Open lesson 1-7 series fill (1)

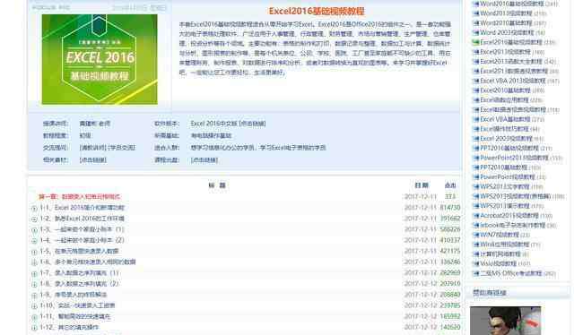click(x=80, y=273)
